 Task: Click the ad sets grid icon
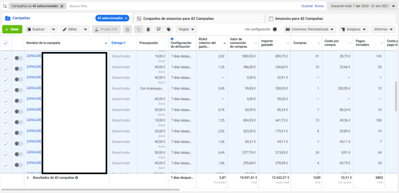[139, 19]
